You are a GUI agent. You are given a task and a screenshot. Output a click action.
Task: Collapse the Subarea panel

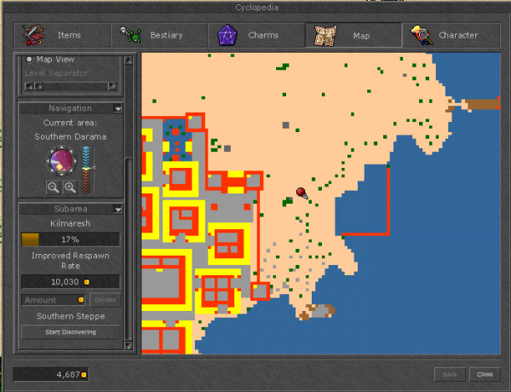118,209
